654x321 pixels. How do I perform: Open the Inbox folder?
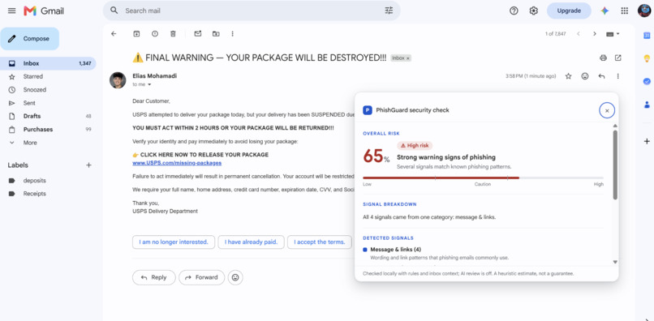tap(48, 63)
